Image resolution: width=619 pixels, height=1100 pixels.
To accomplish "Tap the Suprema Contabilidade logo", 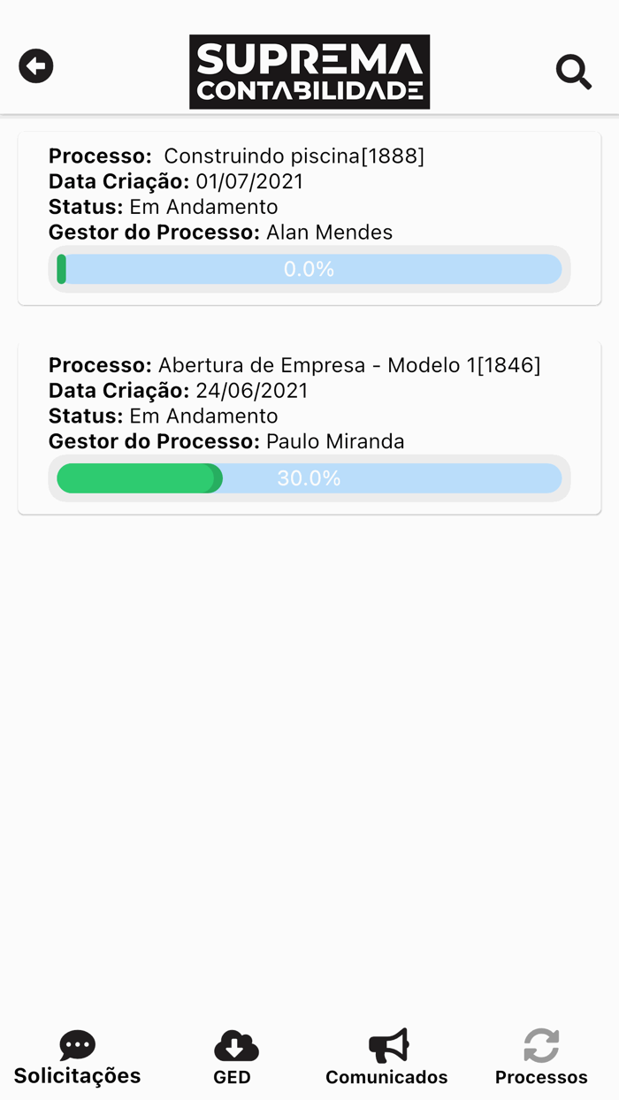I will 309,72.
